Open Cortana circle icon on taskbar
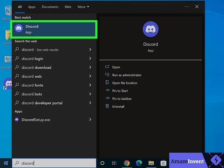 102,163
